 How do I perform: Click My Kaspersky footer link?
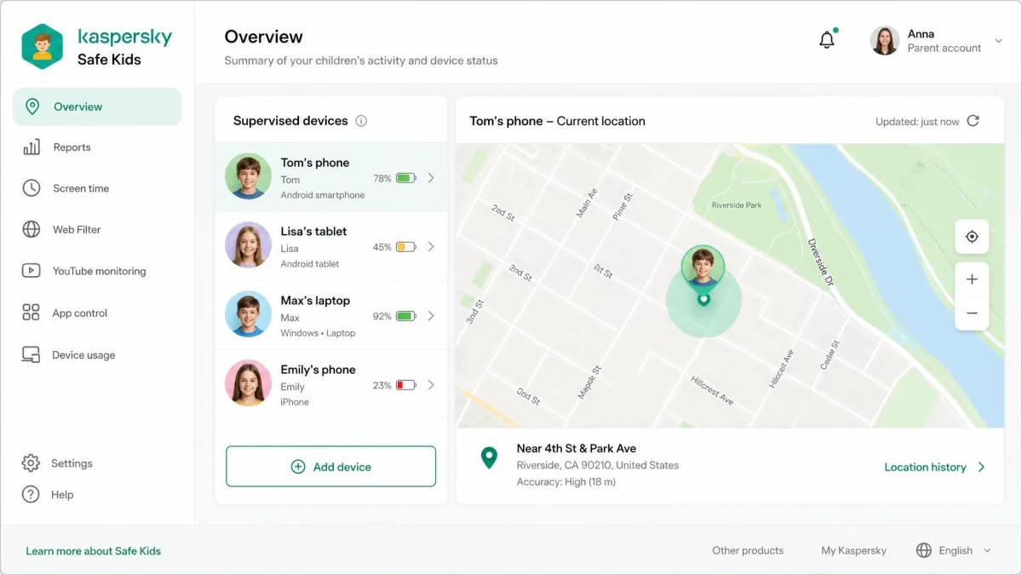pyautogui.click(x=853, y=551)
